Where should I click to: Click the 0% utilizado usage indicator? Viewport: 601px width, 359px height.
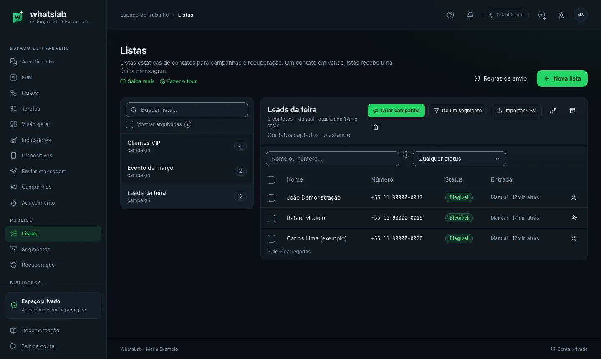pyautogui.click(x=506, y=15)
